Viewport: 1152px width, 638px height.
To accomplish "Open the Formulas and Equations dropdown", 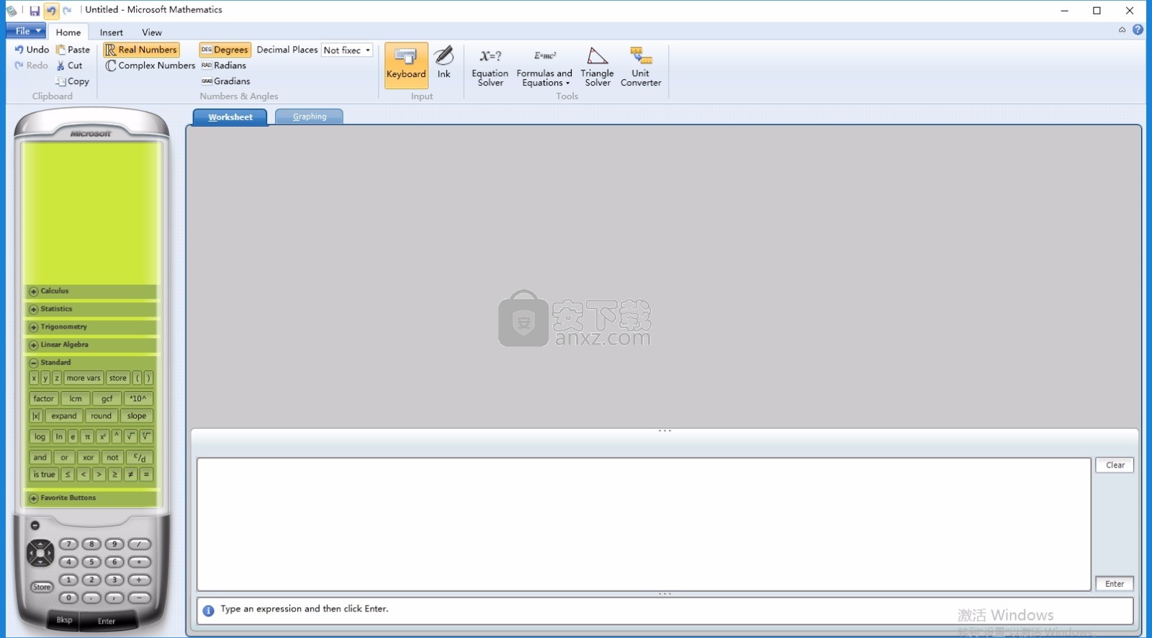I will pos(544,67).
